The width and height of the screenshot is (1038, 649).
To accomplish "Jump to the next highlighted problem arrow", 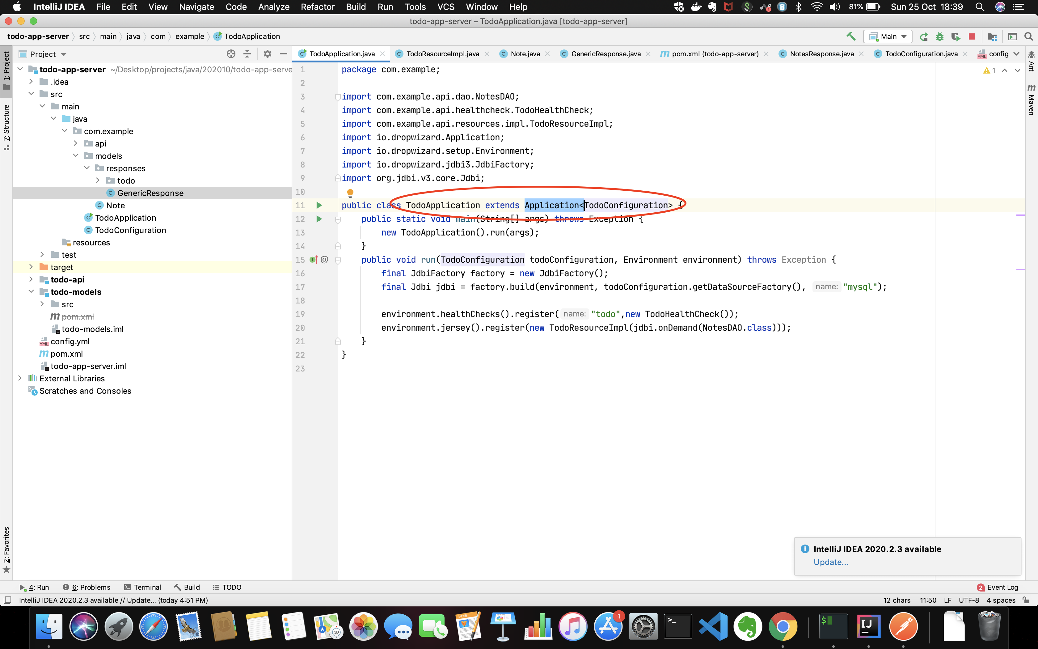I will [1017, 70].
